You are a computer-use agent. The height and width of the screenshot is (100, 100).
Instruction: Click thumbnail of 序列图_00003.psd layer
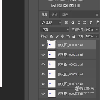(52, 74)
